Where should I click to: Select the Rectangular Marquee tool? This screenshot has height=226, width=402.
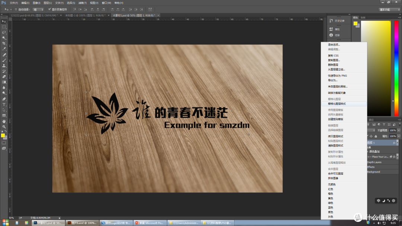pyautogui.click(x=4, y=27)
